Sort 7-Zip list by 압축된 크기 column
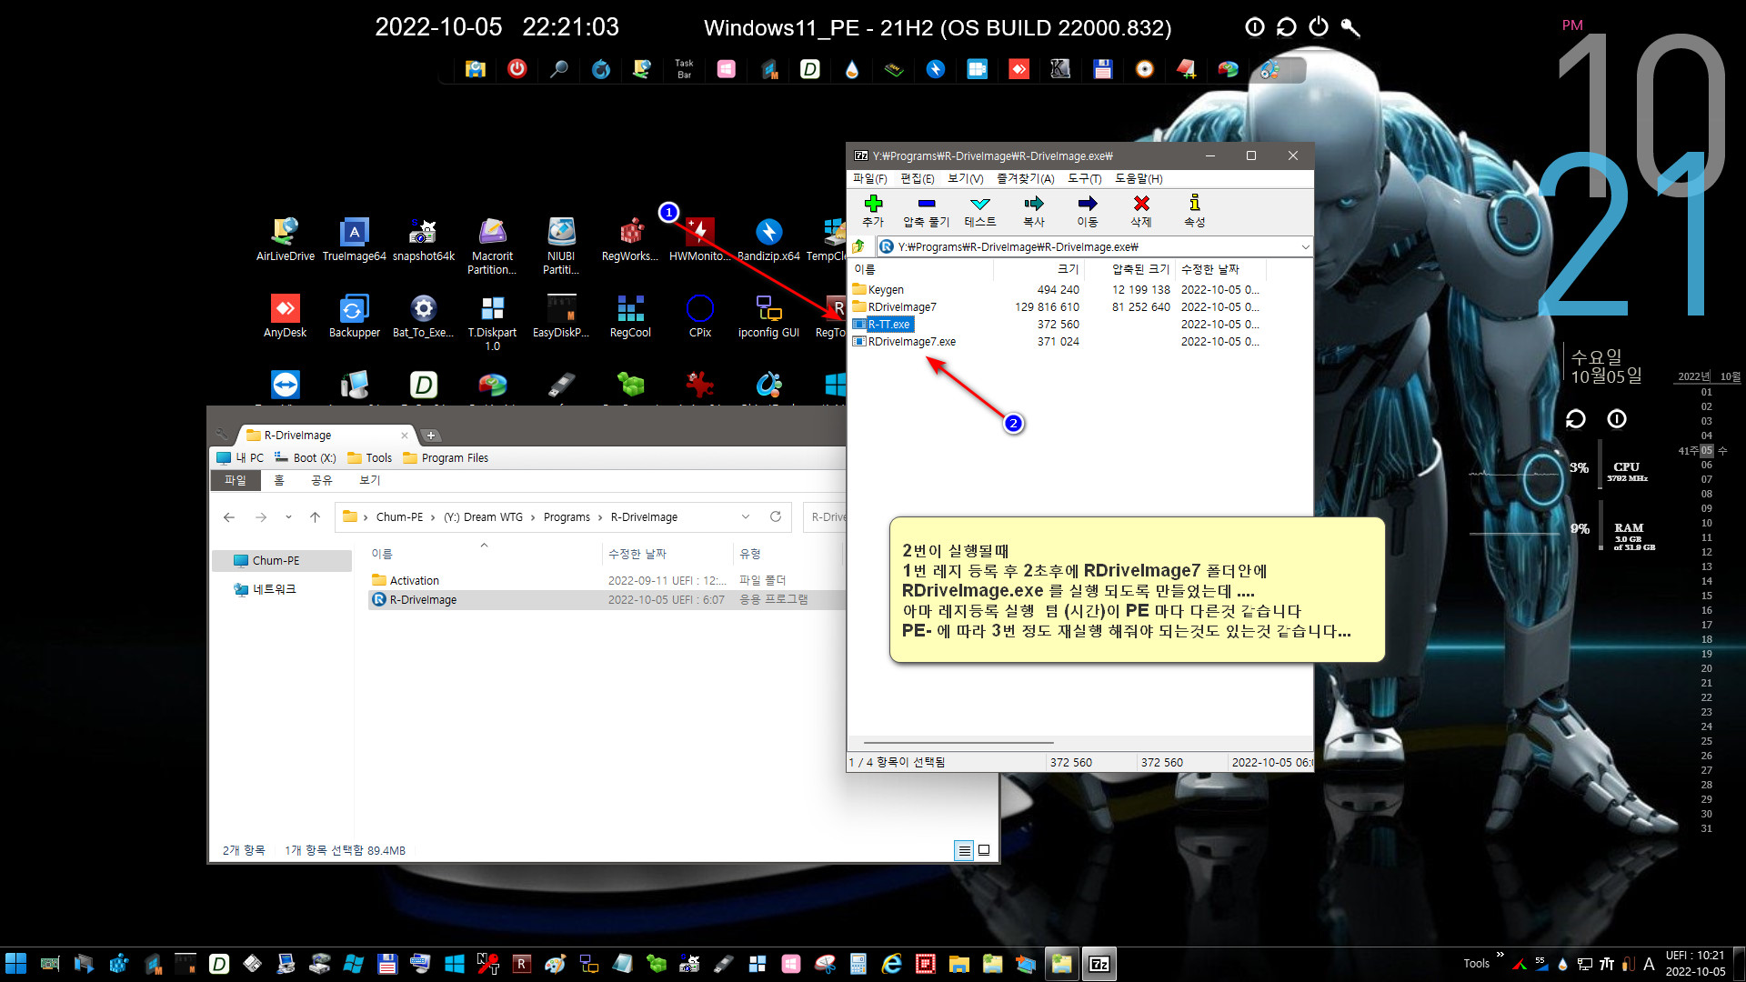This screenshot has width=1746, height=982. coord(1129,269)
